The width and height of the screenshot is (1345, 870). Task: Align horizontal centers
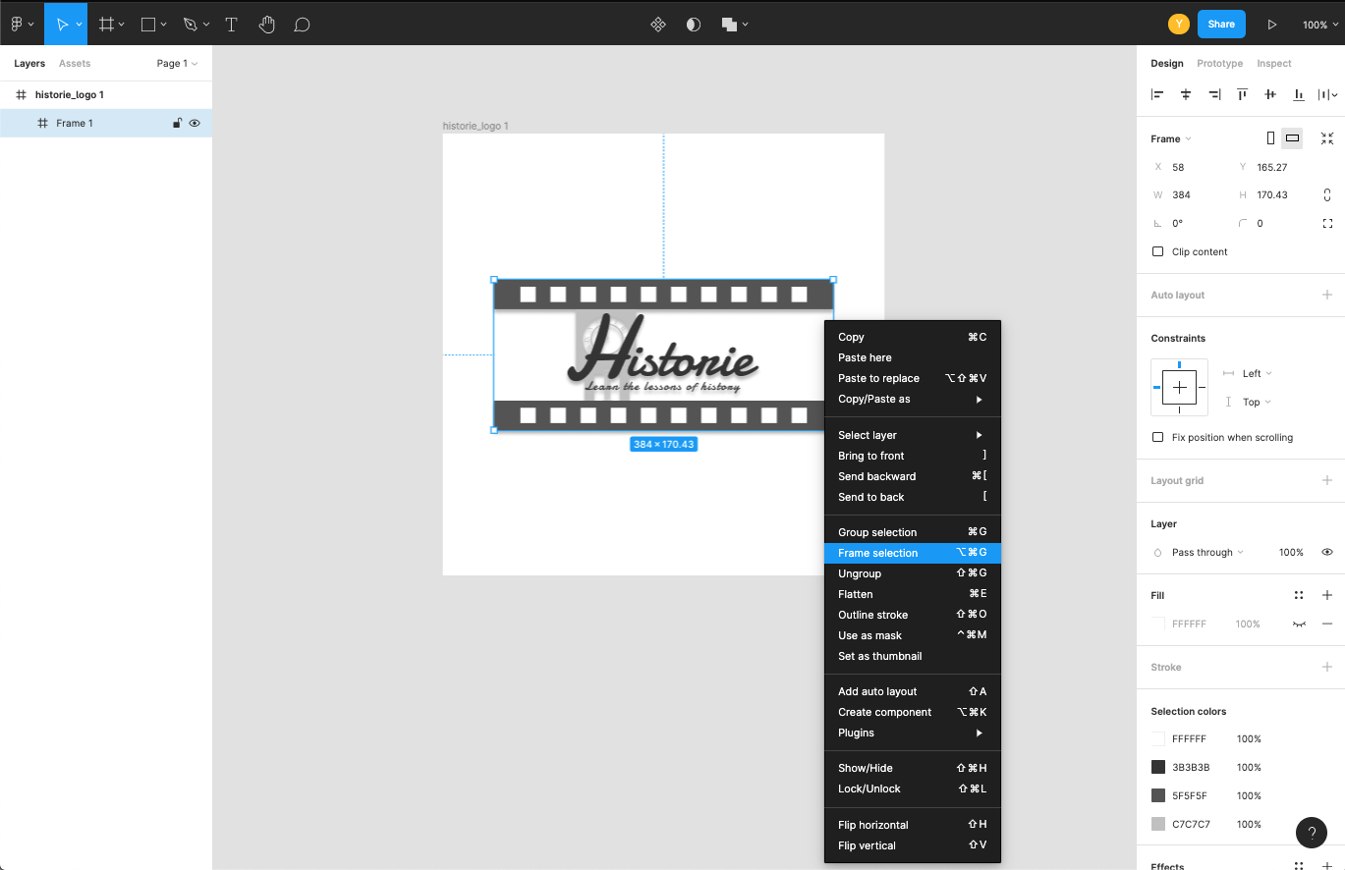[1186, 94]
